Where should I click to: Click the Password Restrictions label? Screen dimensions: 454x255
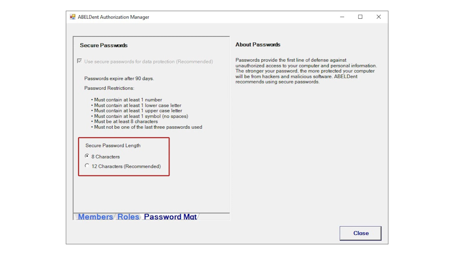(109, 88)
